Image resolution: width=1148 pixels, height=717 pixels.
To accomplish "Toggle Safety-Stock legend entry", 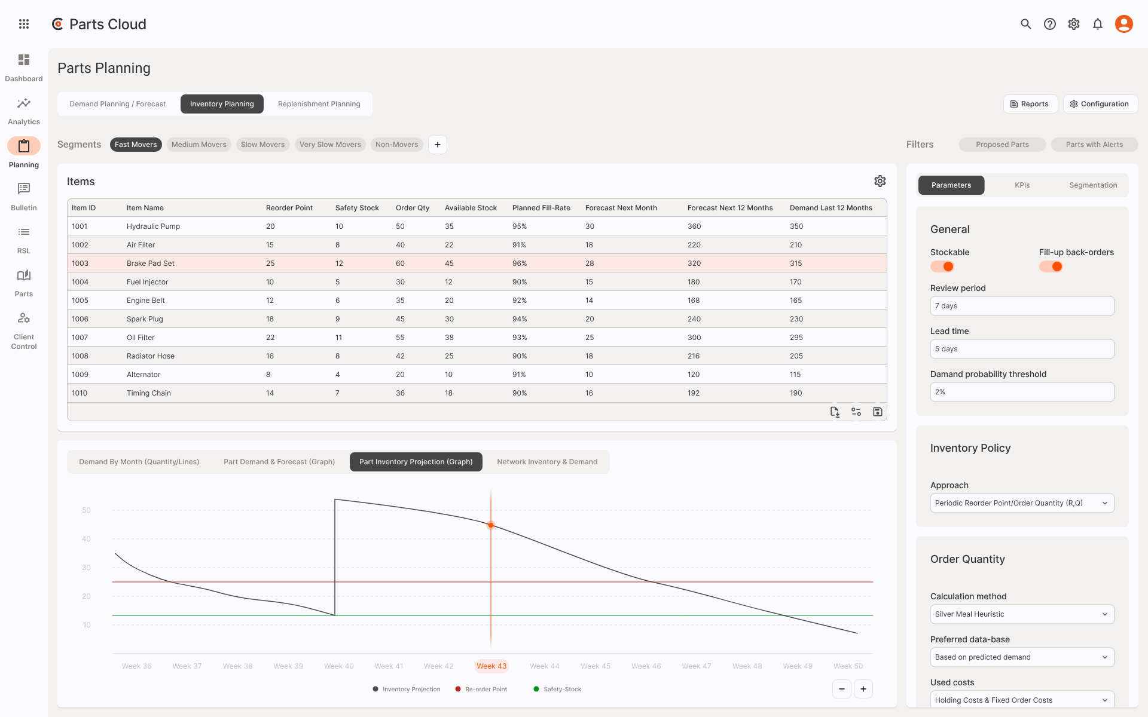I will [x=557, y=690].
